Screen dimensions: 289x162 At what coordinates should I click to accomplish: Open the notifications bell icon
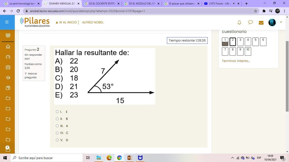(x=239, y=22)
